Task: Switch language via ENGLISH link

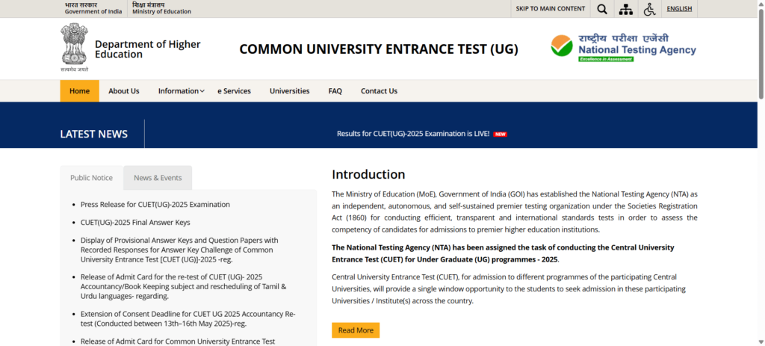Action: click(679, 9)
